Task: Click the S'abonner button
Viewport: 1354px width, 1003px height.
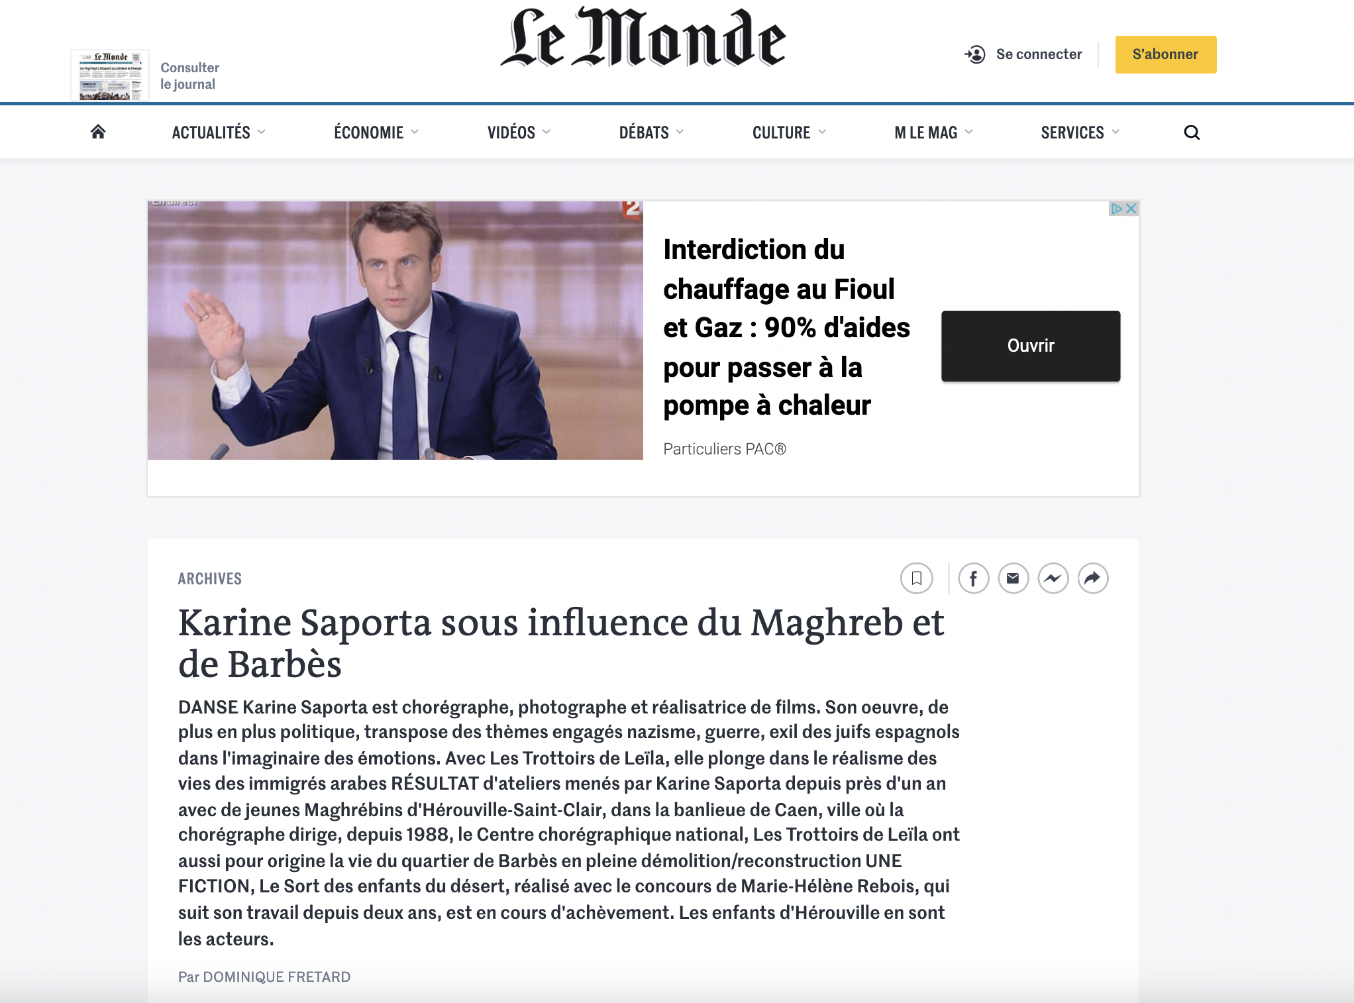Action: (1166, 54)
